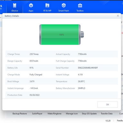Viewport: 123px width, 123px height.
Task: Launch 3uAirPlayer in the main window
Action: click(37, 114)
